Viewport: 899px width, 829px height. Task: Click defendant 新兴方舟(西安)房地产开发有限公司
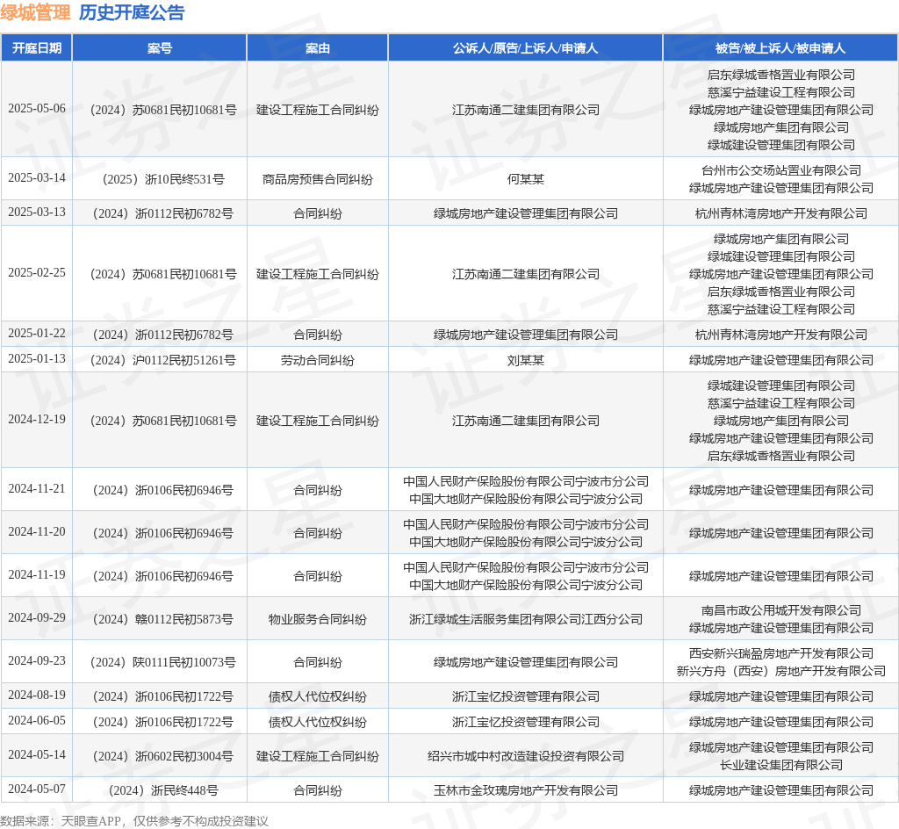(x=780, y=671)
